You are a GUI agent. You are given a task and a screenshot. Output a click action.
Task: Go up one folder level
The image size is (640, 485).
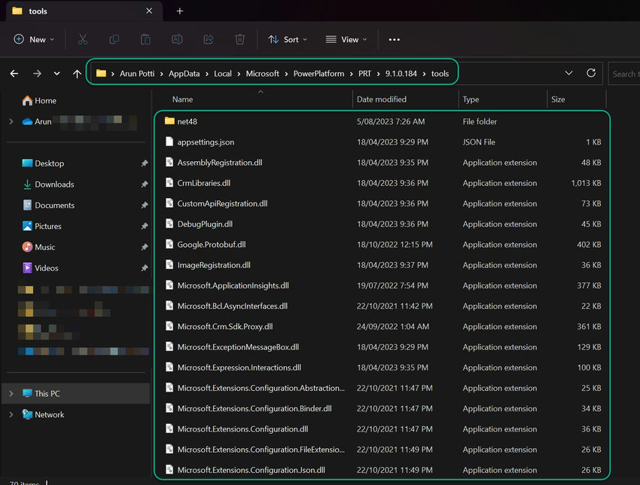pyautogui.click(x=77, y=74)
